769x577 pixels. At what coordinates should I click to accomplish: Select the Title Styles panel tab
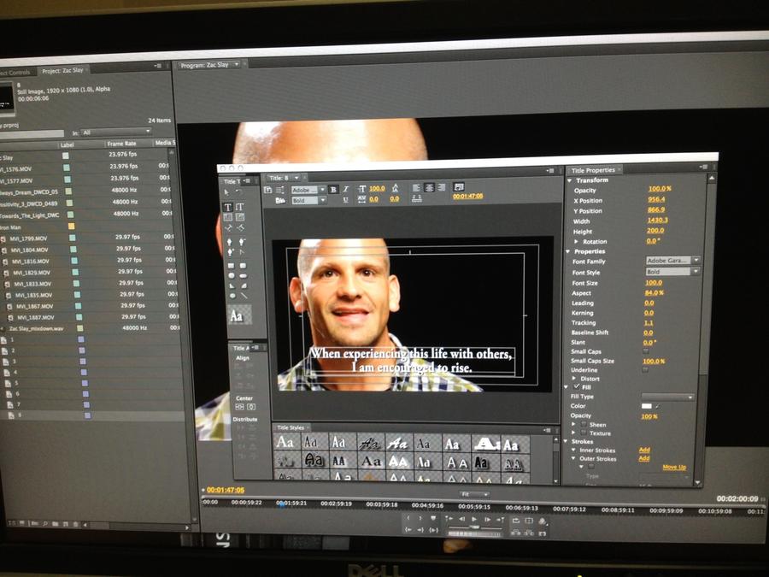coord(291,428)
